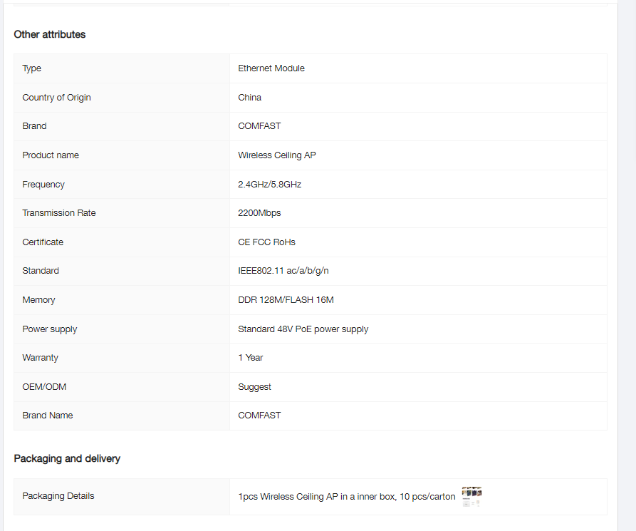This screenshot has height=531, width=636.
Task: Select the 'China' origin value
Action: coord(250,97)
